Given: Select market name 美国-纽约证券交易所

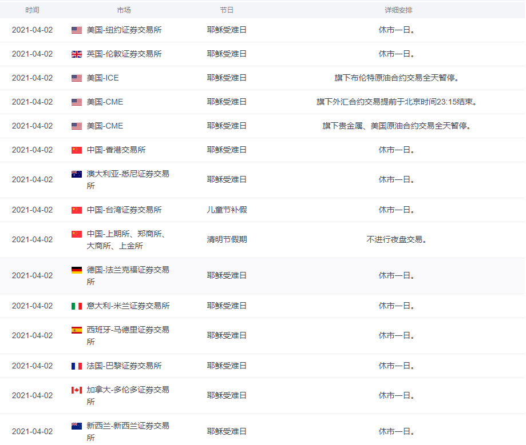Looking at the screenshot, I should [124, 30].
